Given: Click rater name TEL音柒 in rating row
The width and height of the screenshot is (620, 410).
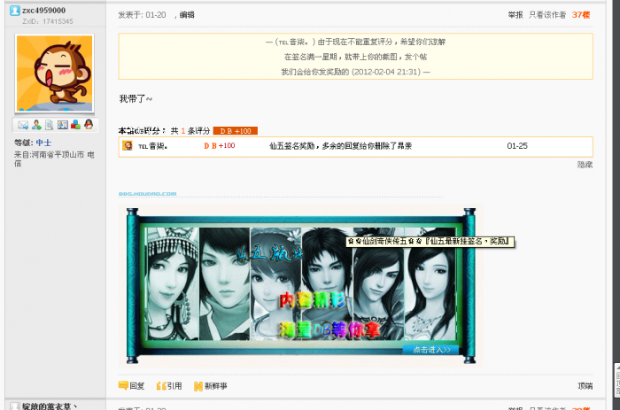Looking at the screenshot, I should [152, 146].
